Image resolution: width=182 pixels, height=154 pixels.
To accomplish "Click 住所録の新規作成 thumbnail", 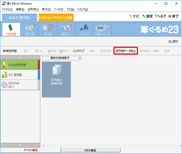I will click(x=56, y=79).
